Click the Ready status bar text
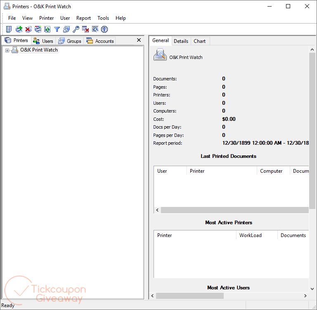The width and height of the screenshot is (317, 310). point(8,305)
